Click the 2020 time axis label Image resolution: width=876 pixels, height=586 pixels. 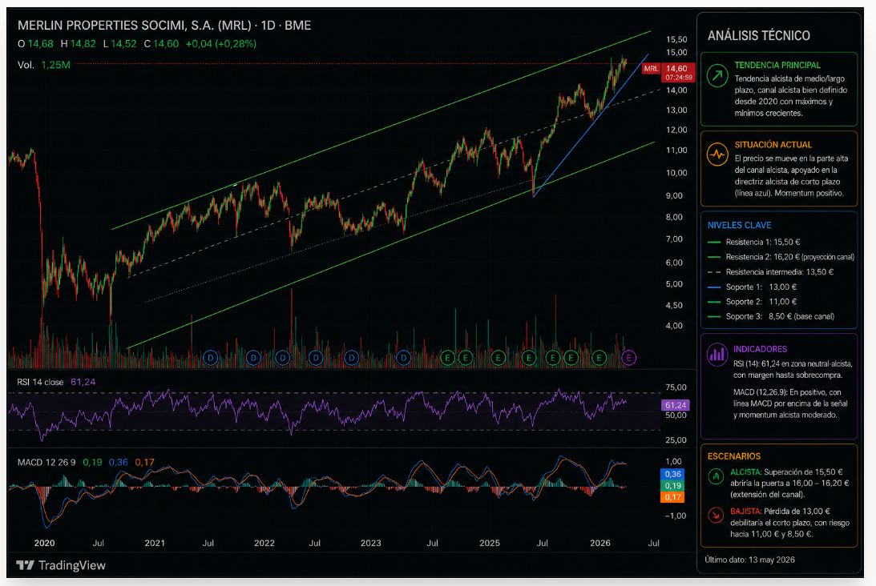(x=44, y=543)
